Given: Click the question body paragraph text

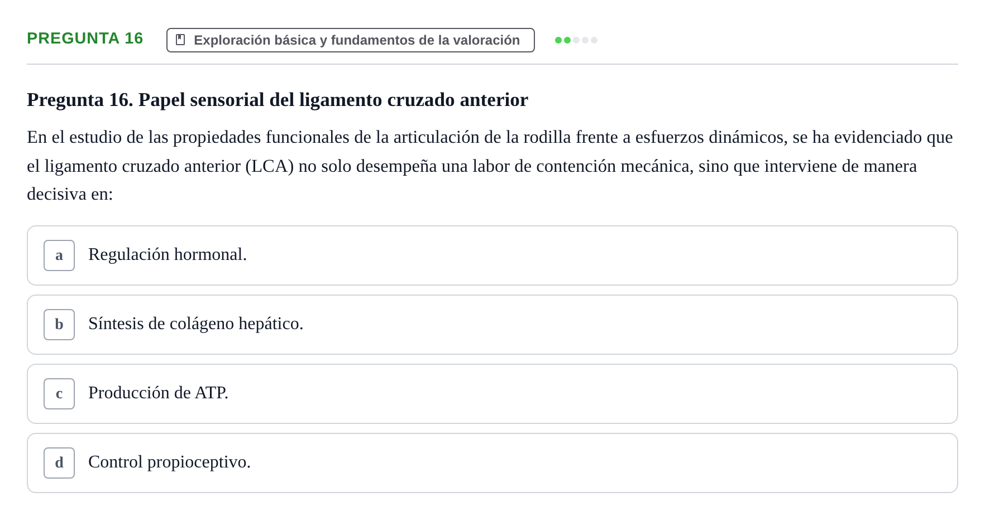Looking at the screenshot, I should (x=490, y=166).
